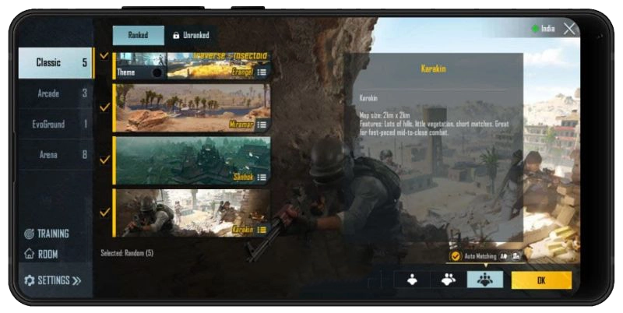Select Squad mode four-player icon
This screenshot has height=313, width=623.
pyautogui.click(x=484, y=280)
